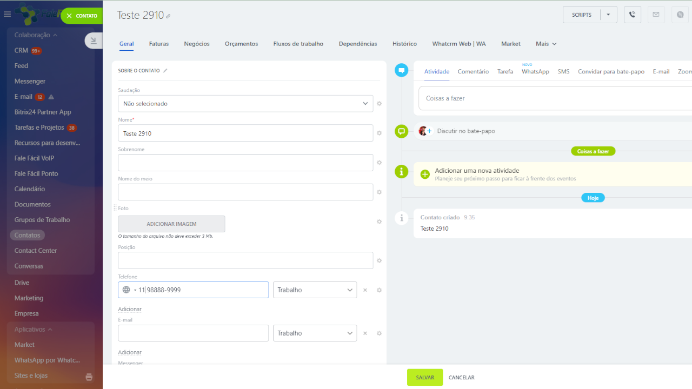Click into the Sobrenome input field
The height and width of the screenshot is (389, 692).
click(x=245, y=163)
